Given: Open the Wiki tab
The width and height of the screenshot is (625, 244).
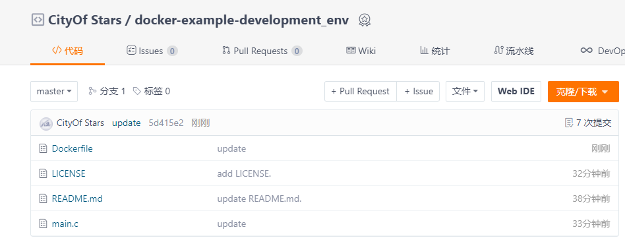Looking at the screenshot, I should coord(361,51).
